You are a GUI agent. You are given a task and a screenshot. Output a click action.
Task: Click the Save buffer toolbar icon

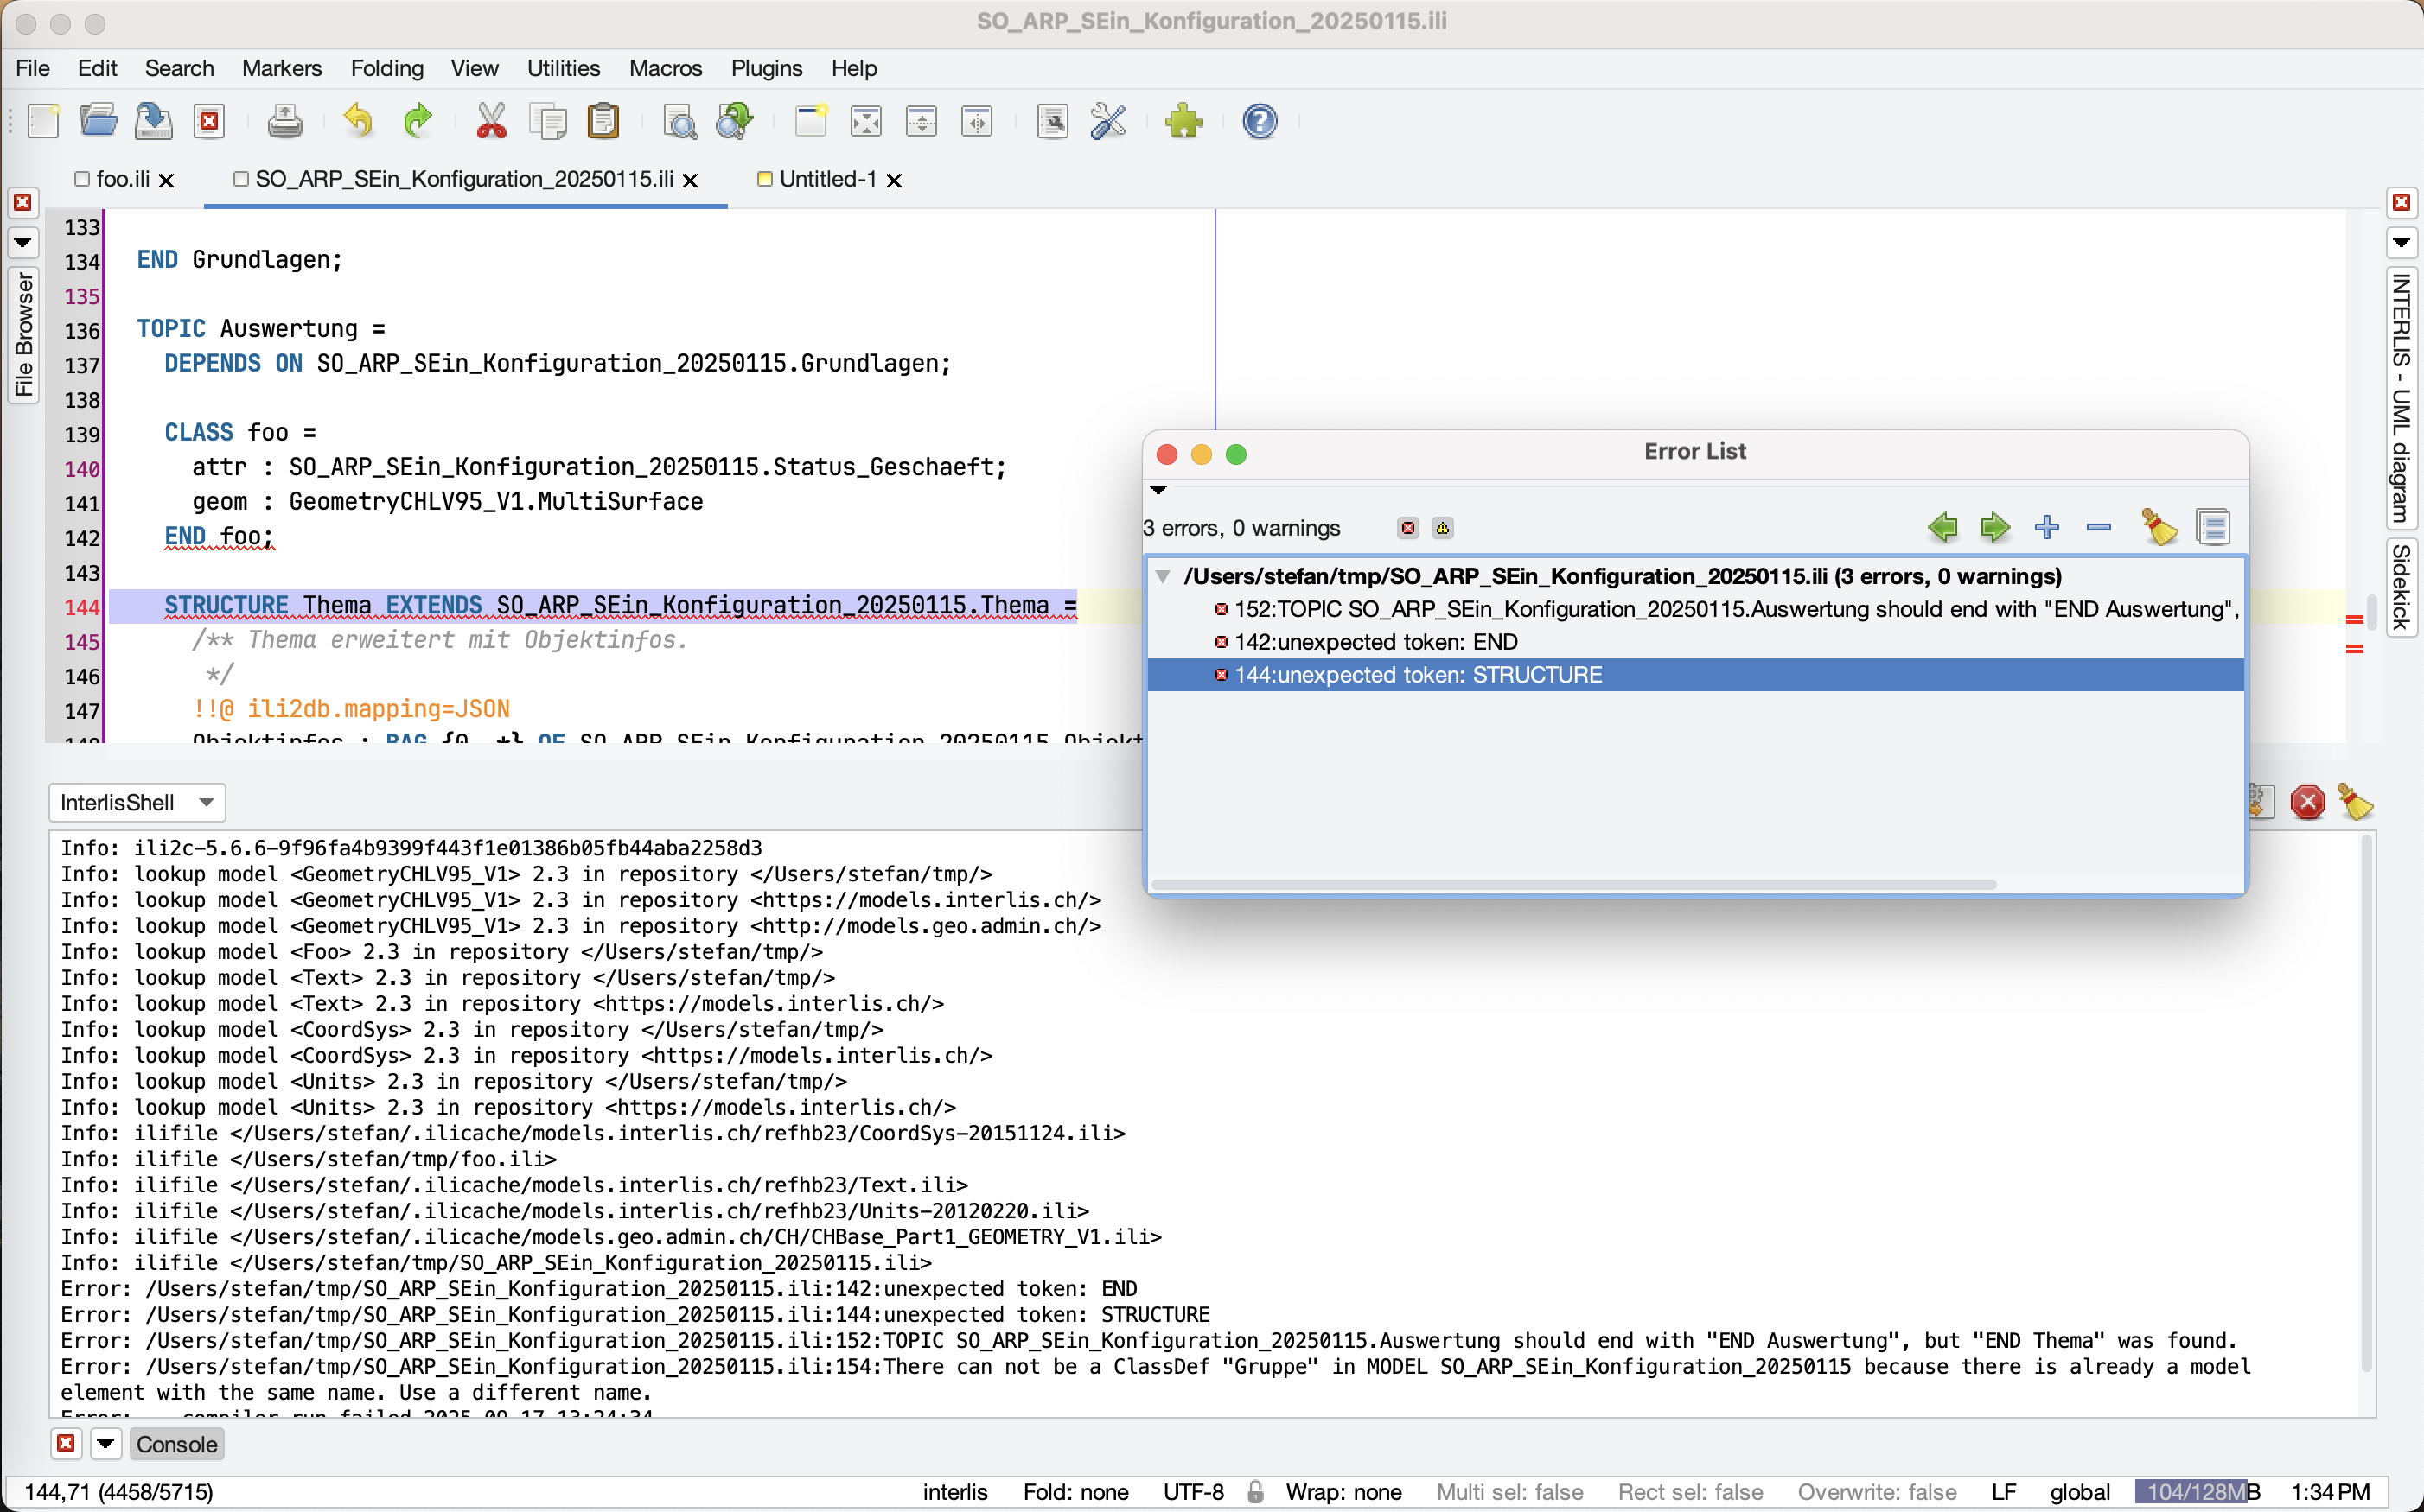pos(153,121)
